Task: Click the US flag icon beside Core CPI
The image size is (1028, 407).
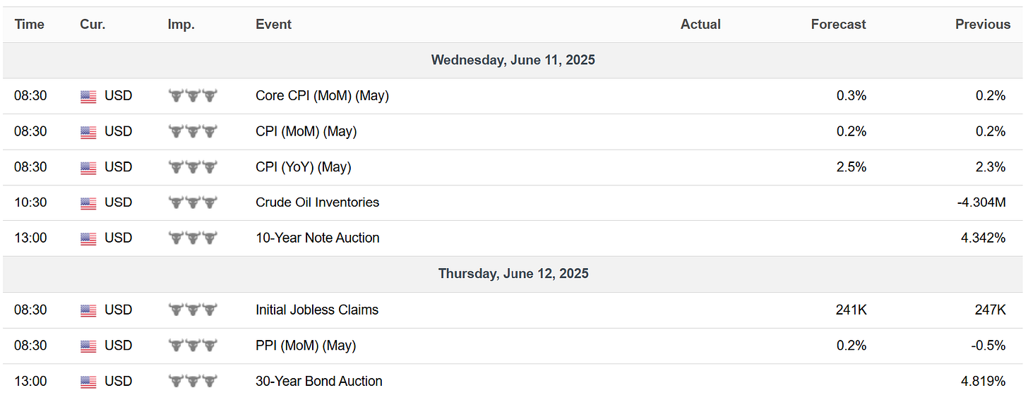Action: coord(88,97)
